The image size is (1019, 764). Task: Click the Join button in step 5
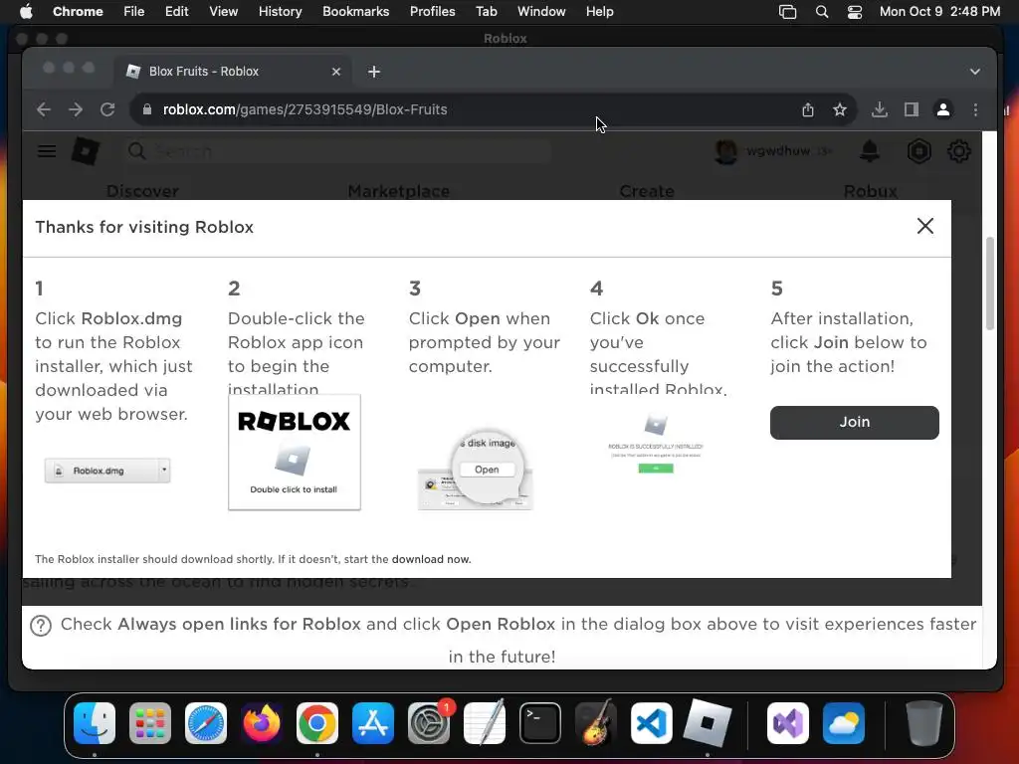[854, 422]
